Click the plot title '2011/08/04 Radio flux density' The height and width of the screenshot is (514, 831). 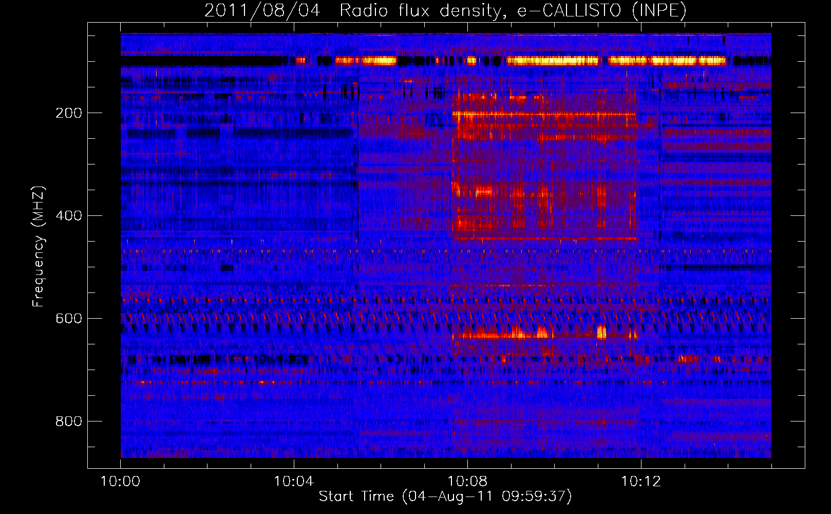pyautogui.click(x=445, y=10)
